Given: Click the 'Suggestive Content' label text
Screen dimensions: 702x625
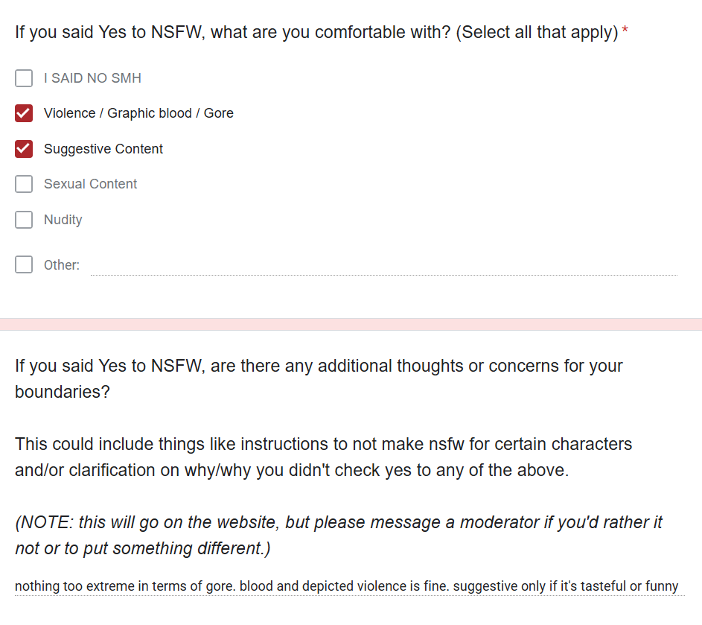Looking at the screenshot, I should pos(103,149).
